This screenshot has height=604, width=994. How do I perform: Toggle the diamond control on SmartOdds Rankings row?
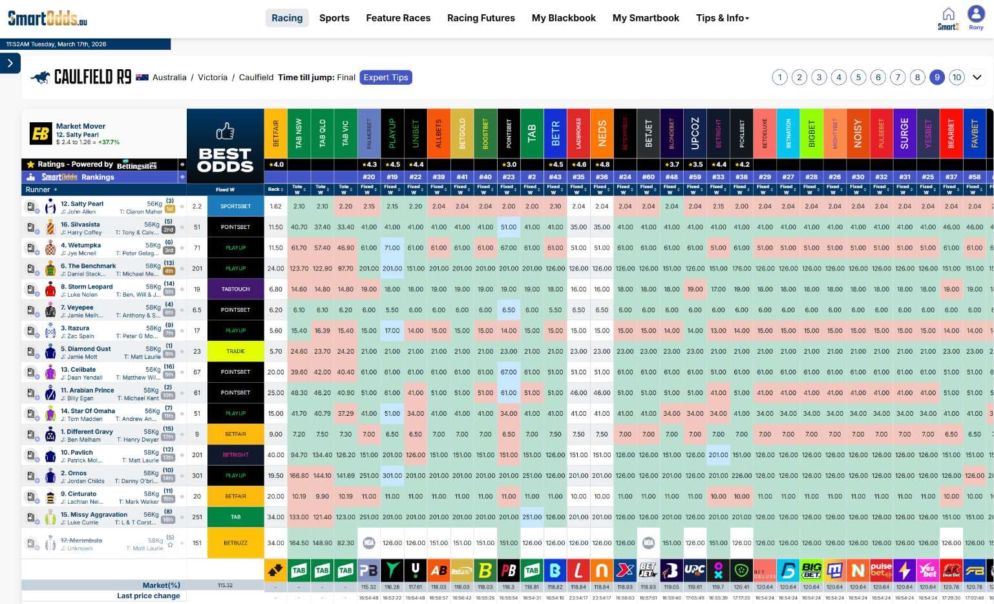(183, 177)
